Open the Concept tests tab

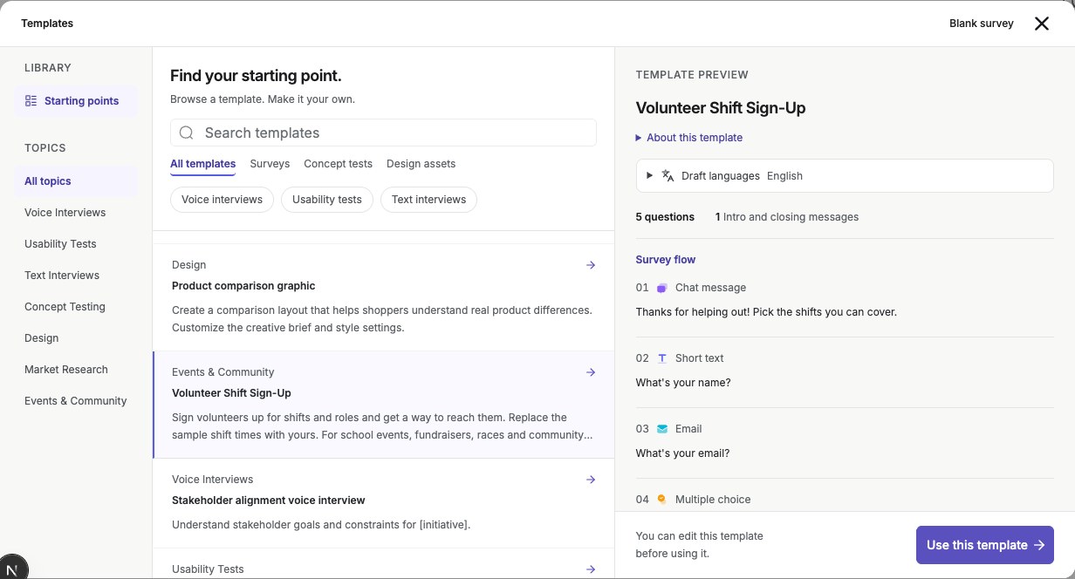pyautogui.click(x=338, y=164)
